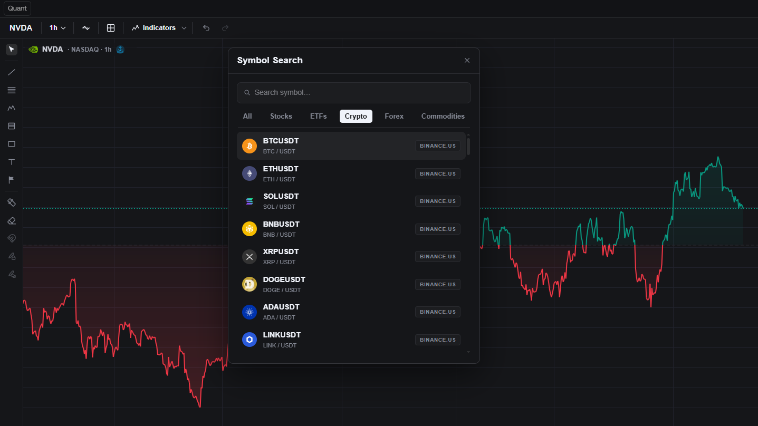Click the blue badge icon after NASDAQ 1h

pyautogui.click(x=120, y=50)
